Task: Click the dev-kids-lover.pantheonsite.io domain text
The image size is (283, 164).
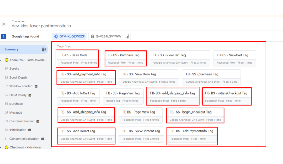Action: [41, 26]
